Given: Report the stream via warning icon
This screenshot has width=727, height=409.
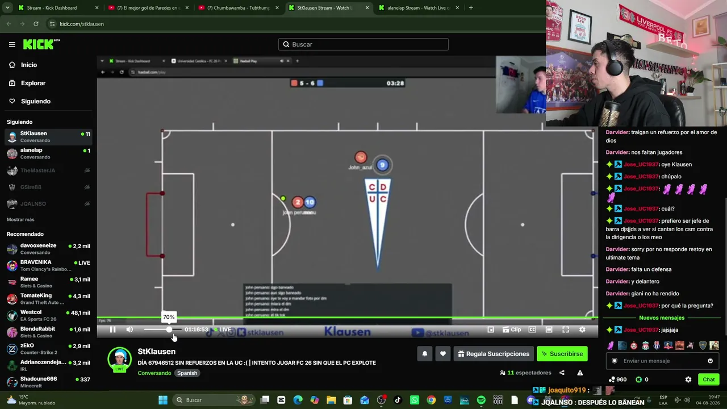Looking at the screenshot, I should point(580,373).
